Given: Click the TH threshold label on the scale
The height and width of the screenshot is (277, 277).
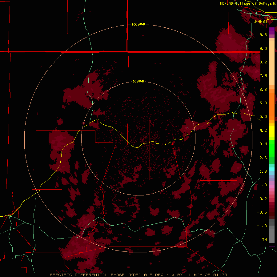Looking at the screenshot, I should click(264, 240).
